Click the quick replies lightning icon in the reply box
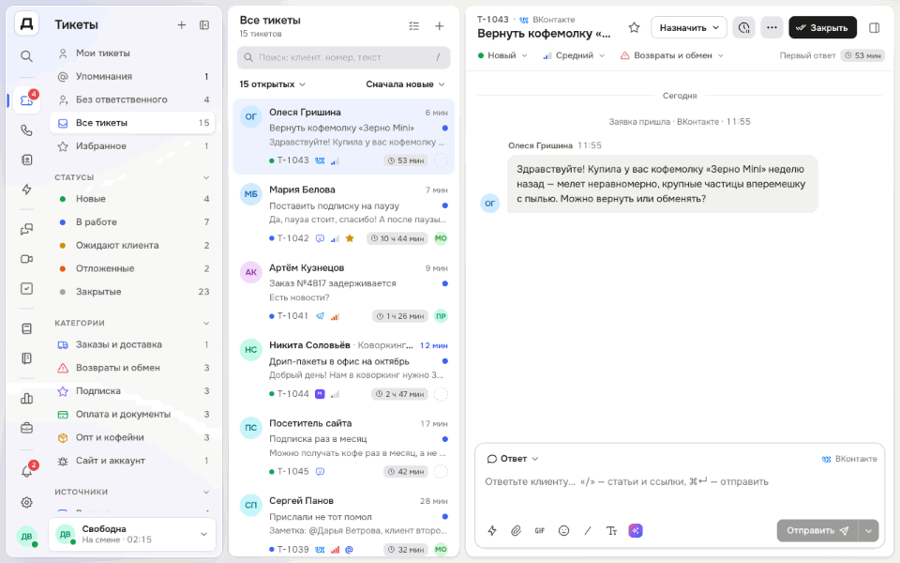 [x=492, y=531]
